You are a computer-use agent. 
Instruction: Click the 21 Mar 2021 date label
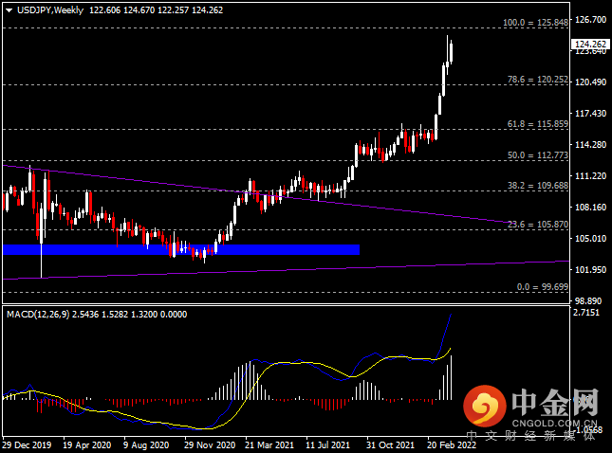269,444
